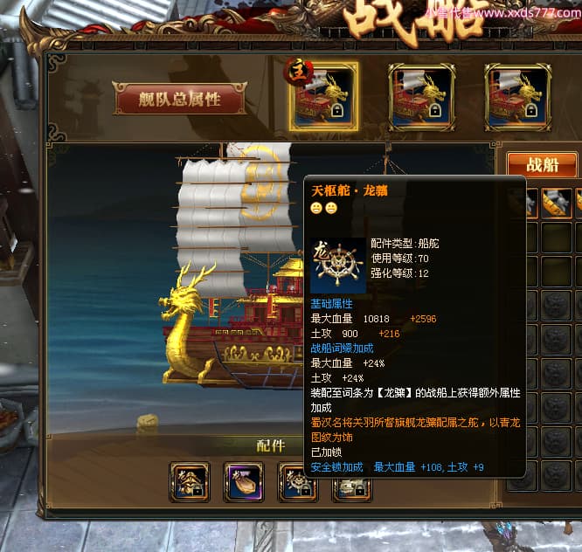Select the ship wheel accessory slot
Image resolution: width=582 pixels, height=552 pixels.
(x=298, y=482)
